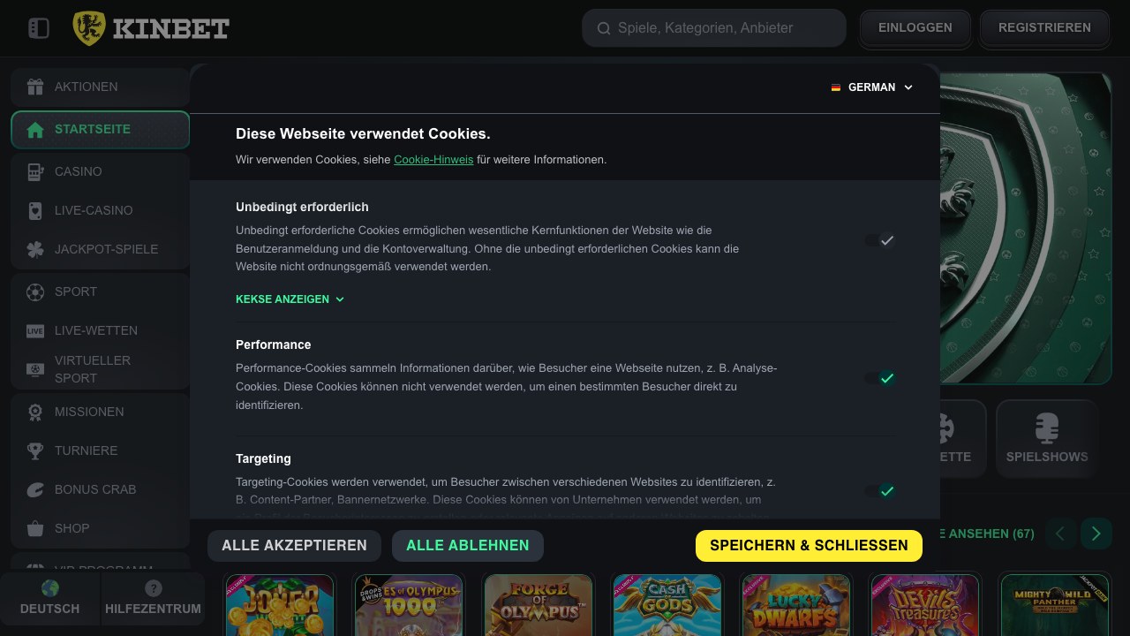Open the Cash of Gods game
The width and height of the screenshot is (1130, 636).
click(x=667, y=605)
